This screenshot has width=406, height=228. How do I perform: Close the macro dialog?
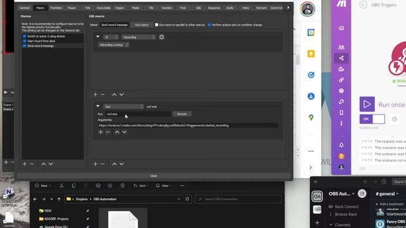click(x=154, y=176)
